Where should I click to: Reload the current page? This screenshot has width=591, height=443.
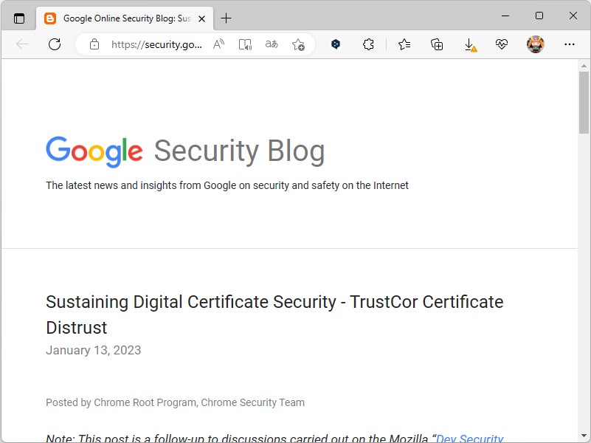tap(54, 44)
